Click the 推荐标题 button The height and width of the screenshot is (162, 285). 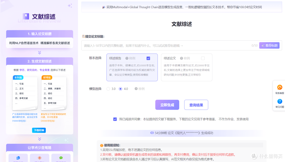(269, 45)
